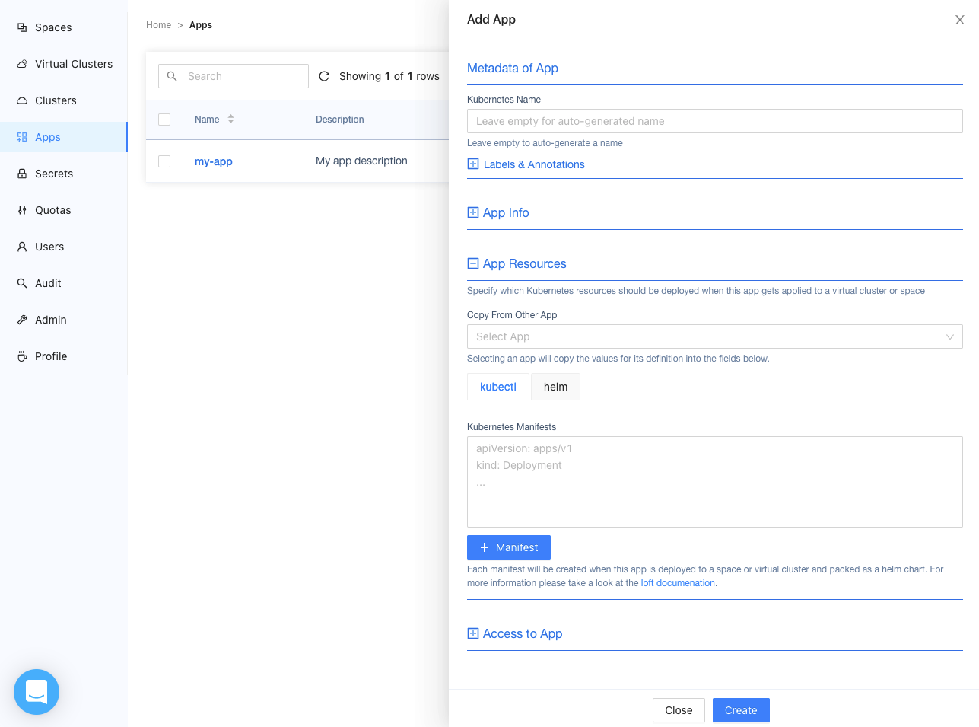Focus the Kubernetes Name input field
The height and width of the screenshot is (727, 979).
pos(715,121)
